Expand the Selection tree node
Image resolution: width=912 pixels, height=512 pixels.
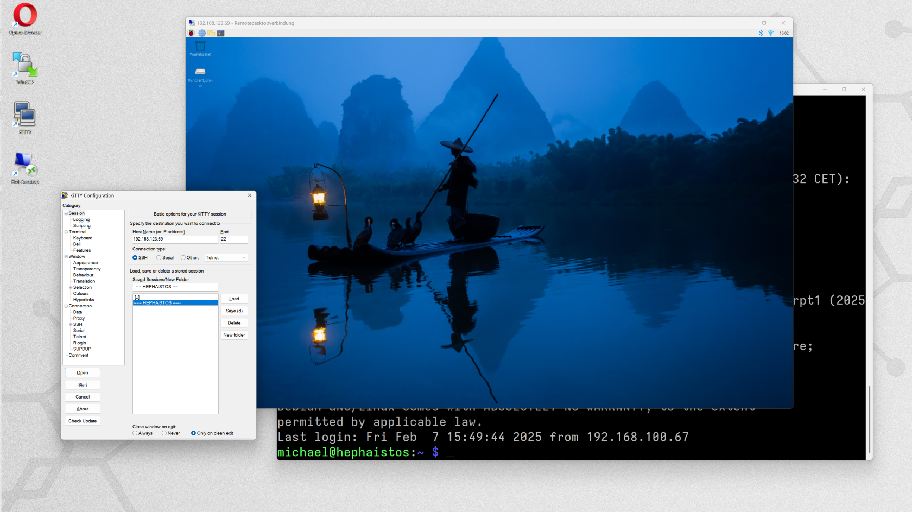pyautogui.click(x=71, y=288)
